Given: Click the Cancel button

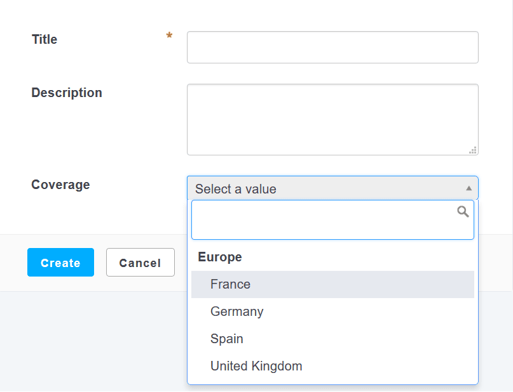Looking at the screenshot, I should pos(140,263).
